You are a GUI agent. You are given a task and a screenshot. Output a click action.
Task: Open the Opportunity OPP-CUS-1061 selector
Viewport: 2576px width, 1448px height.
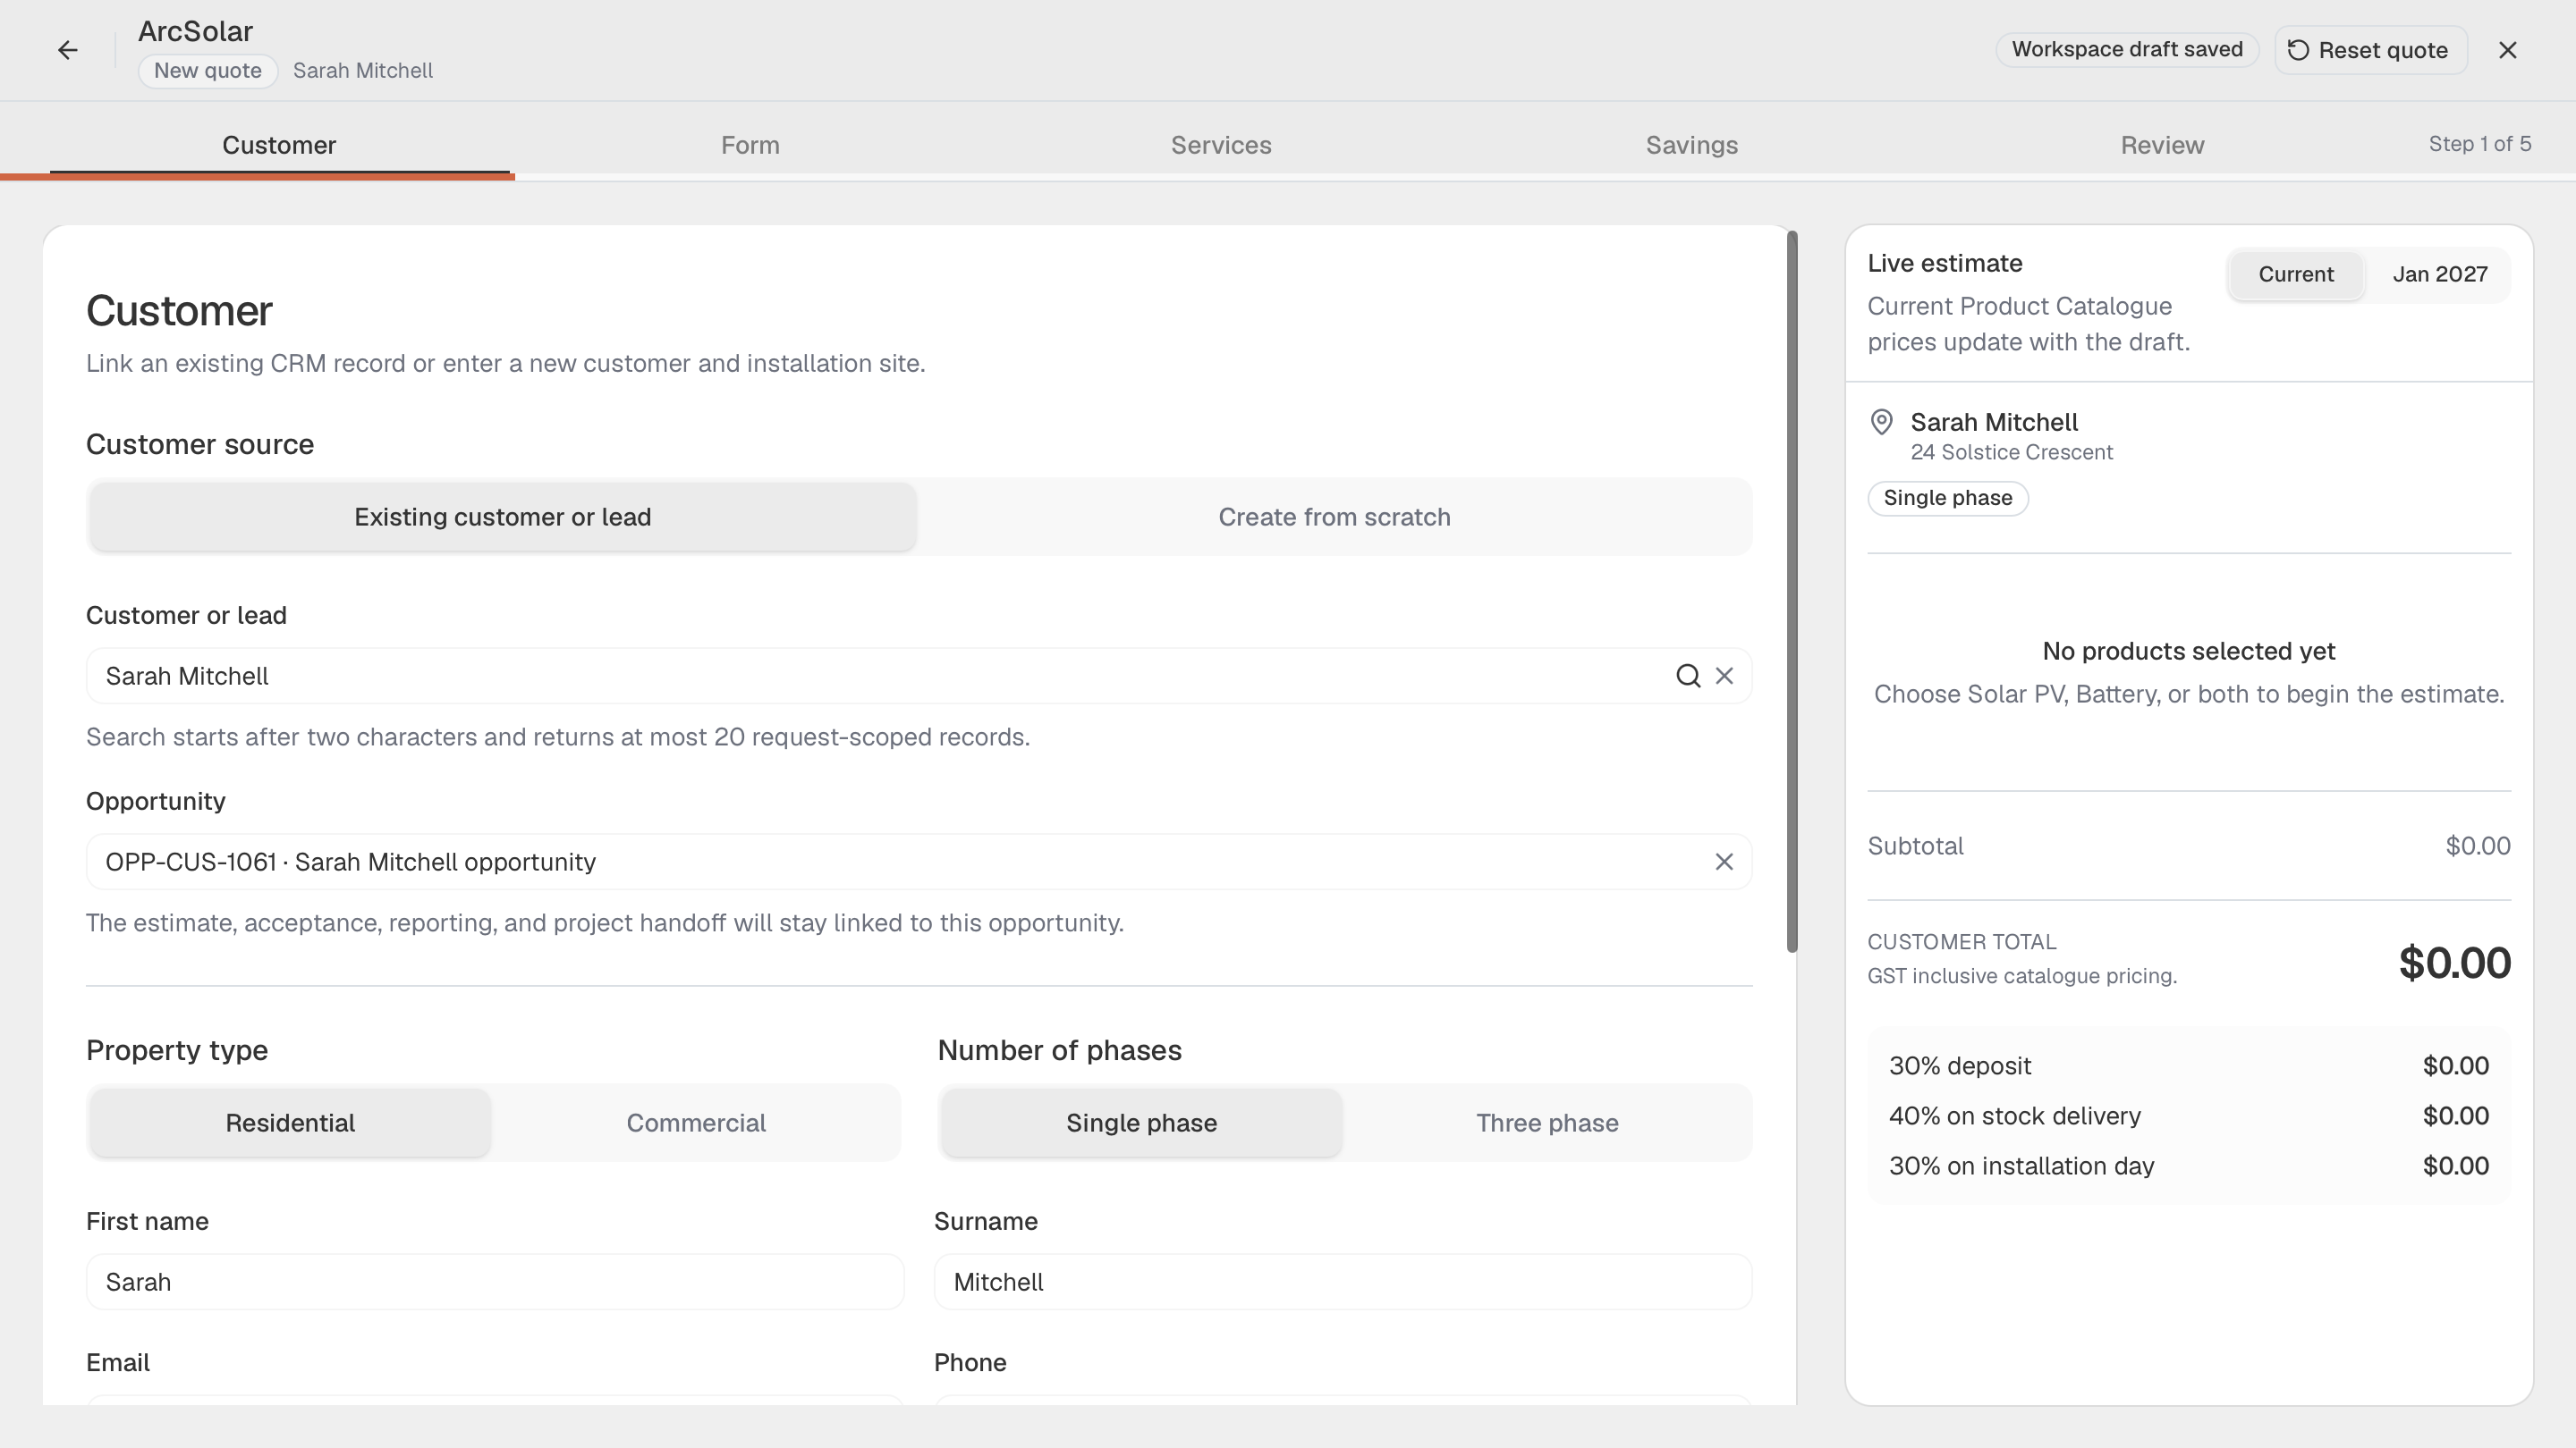918,863
